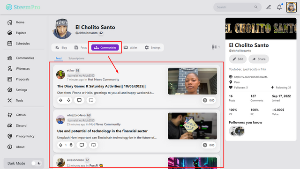Click the large profile avatar photo
This screenshot has height=169, width=300.
tap(62, 29)
